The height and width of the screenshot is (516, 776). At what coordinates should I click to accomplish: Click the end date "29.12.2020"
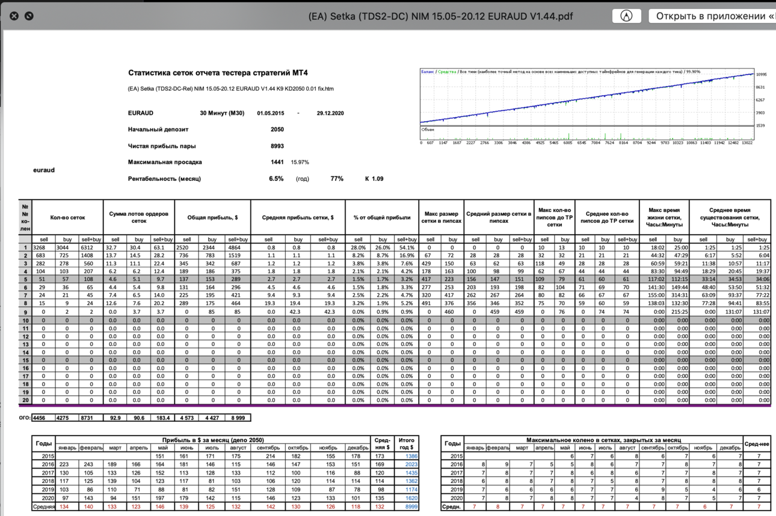click(330, 113)
